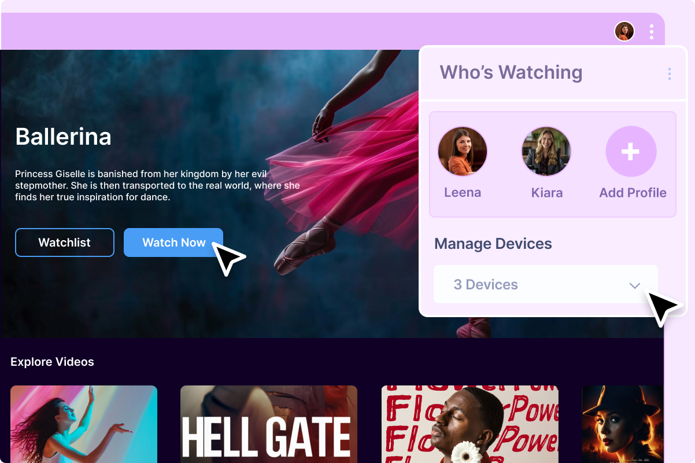The height and width of the screenshot is (463, 695).
Task: Select Kiara's profile picture
Action: coord(546,152)
